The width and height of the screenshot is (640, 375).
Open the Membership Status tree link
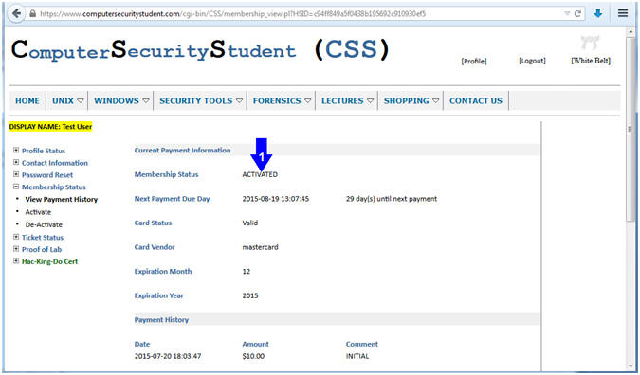pyautogui.click(x=54, y=187)
